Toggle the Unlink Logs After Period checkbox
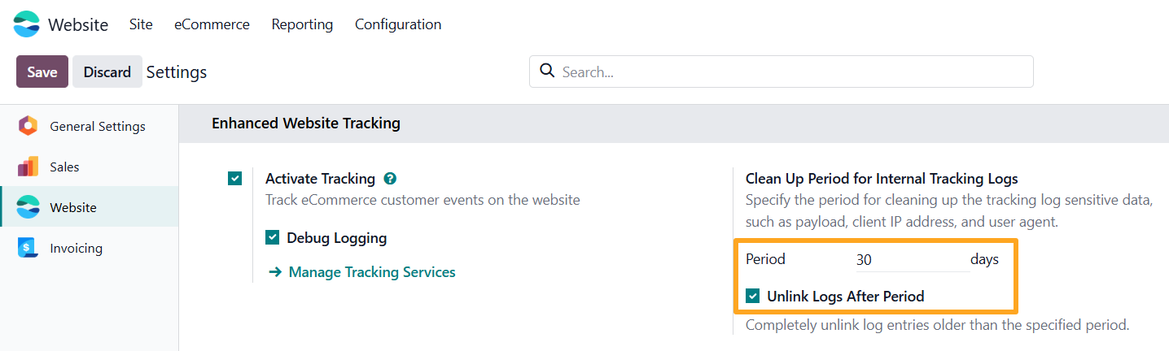Viewport: 1169px width, 351px height. [x=753, y=297]
